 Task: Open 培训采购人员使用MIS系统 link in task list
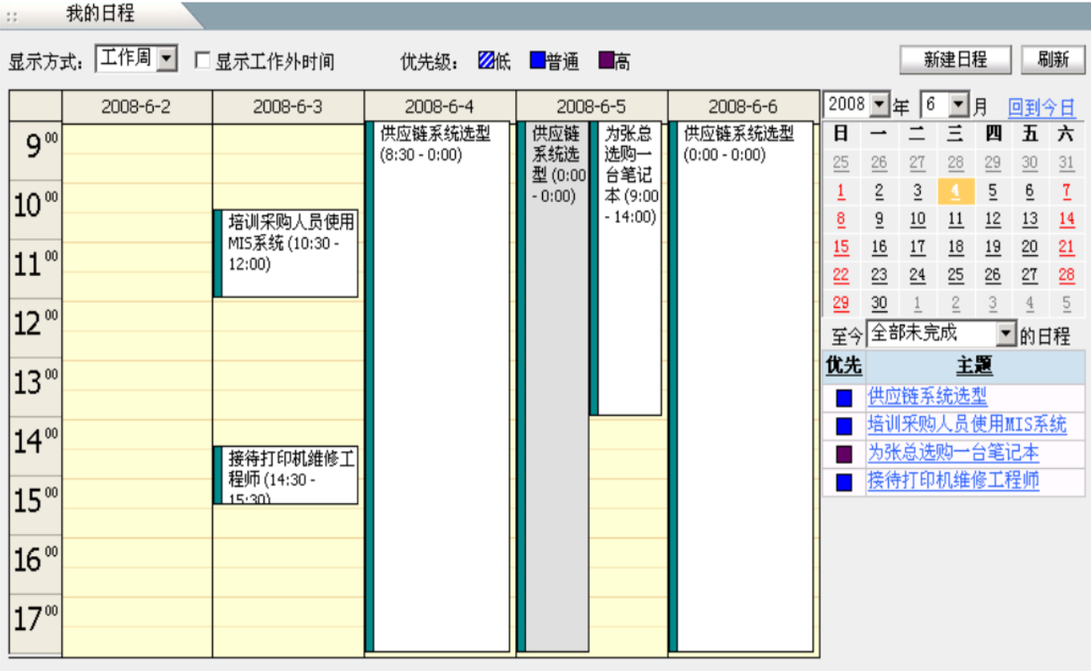[x=967, y=424]
